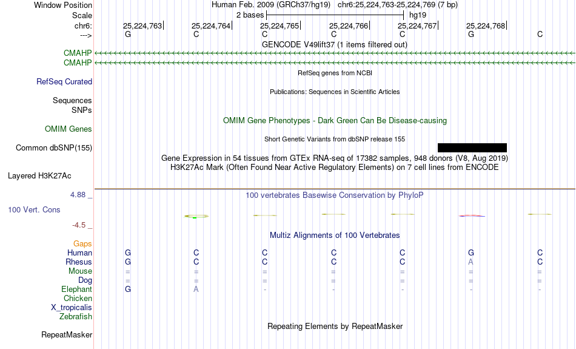Click the Rhesus A mismatch base
Screen dimensions: 576x349
click(471, 262)
